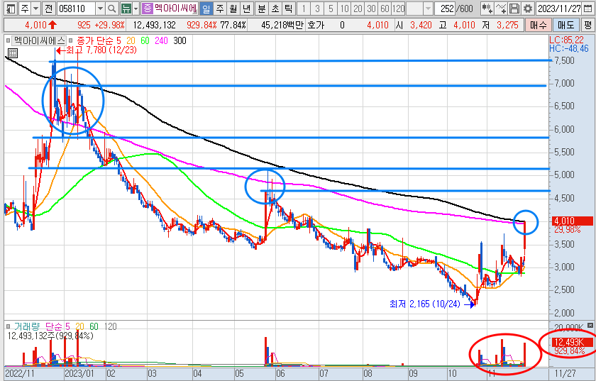Image resolution: width=596 pixels, height=381 pixels.
Task: Open the data table icon below the stock name
Action: pyautogui.click(x=13, y=53)
